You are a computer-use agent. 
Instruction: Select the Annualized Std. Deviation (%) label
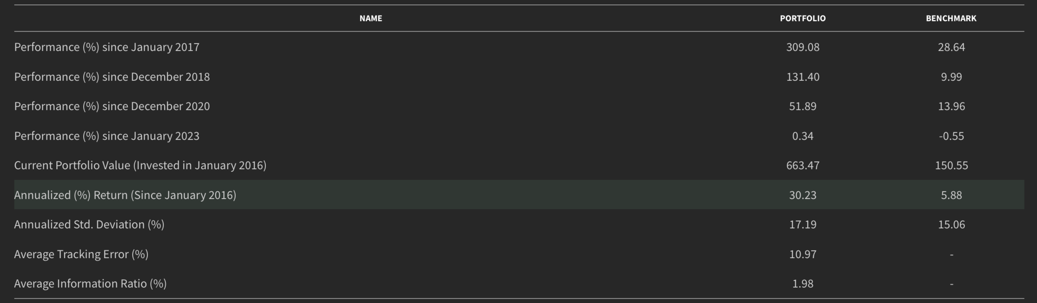point(89,225)
